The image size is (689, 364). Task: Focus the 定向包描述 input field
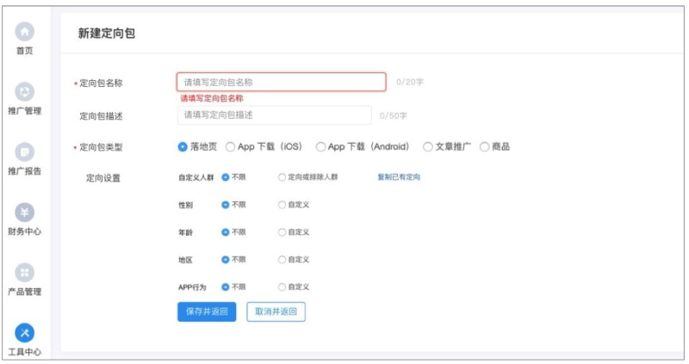(274, 115)
